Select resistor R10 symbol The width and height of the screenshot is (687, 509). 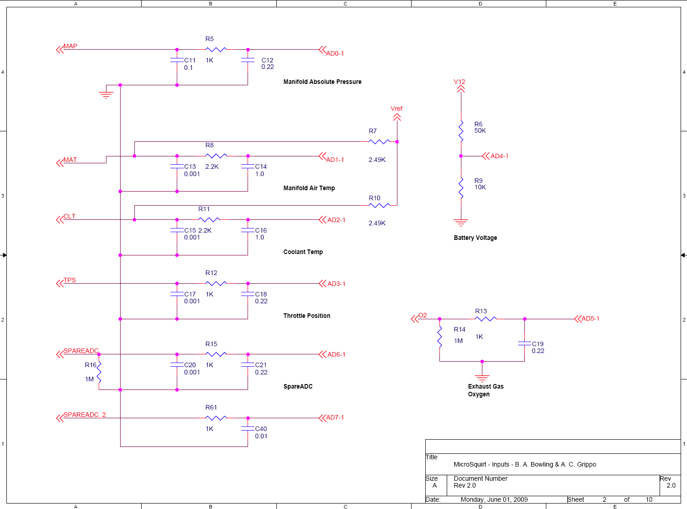coord(379,205)
